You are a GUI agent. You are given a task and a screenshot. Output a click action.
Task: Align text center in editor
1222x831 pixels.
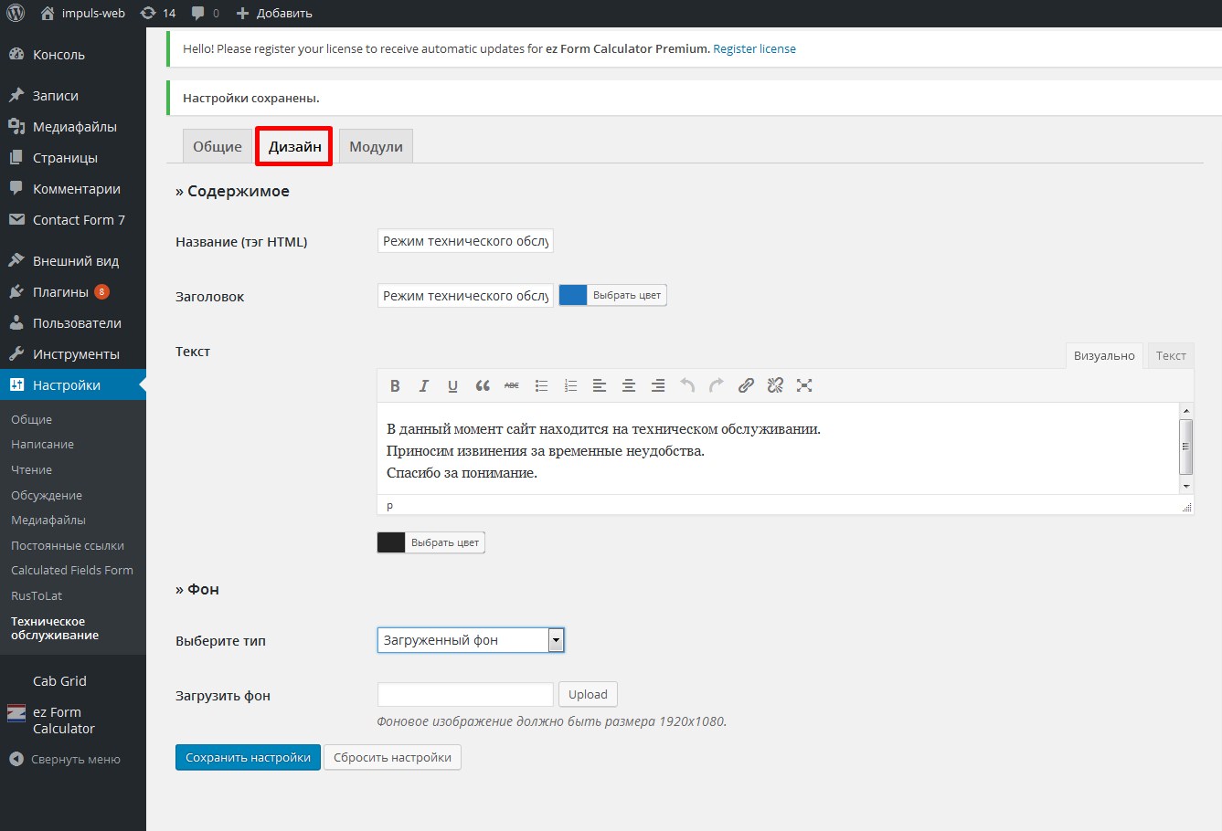pos(629,385)
